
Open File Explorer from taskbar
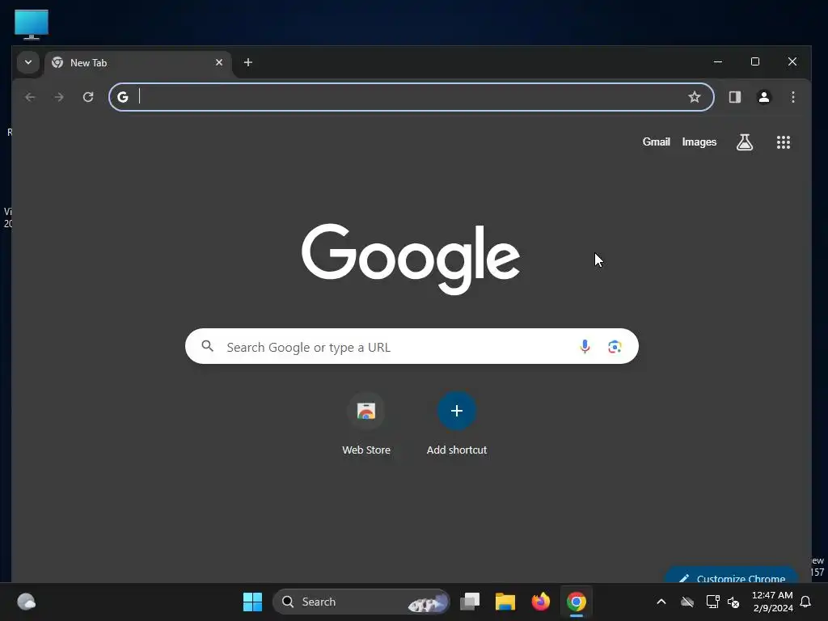tap(505, 602)
